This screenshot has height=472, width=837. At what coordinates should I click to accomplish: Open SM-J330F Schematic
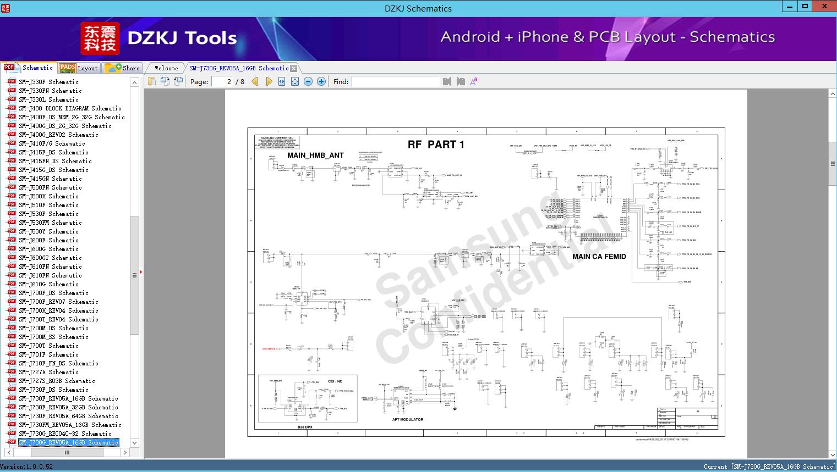[48, 82]
